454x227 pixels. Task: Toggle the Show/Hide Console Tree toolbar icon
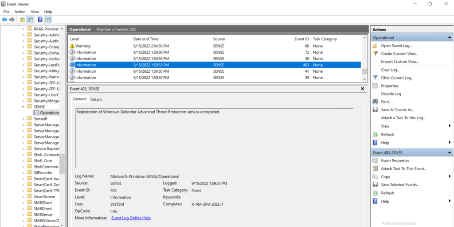pos(30,20)
